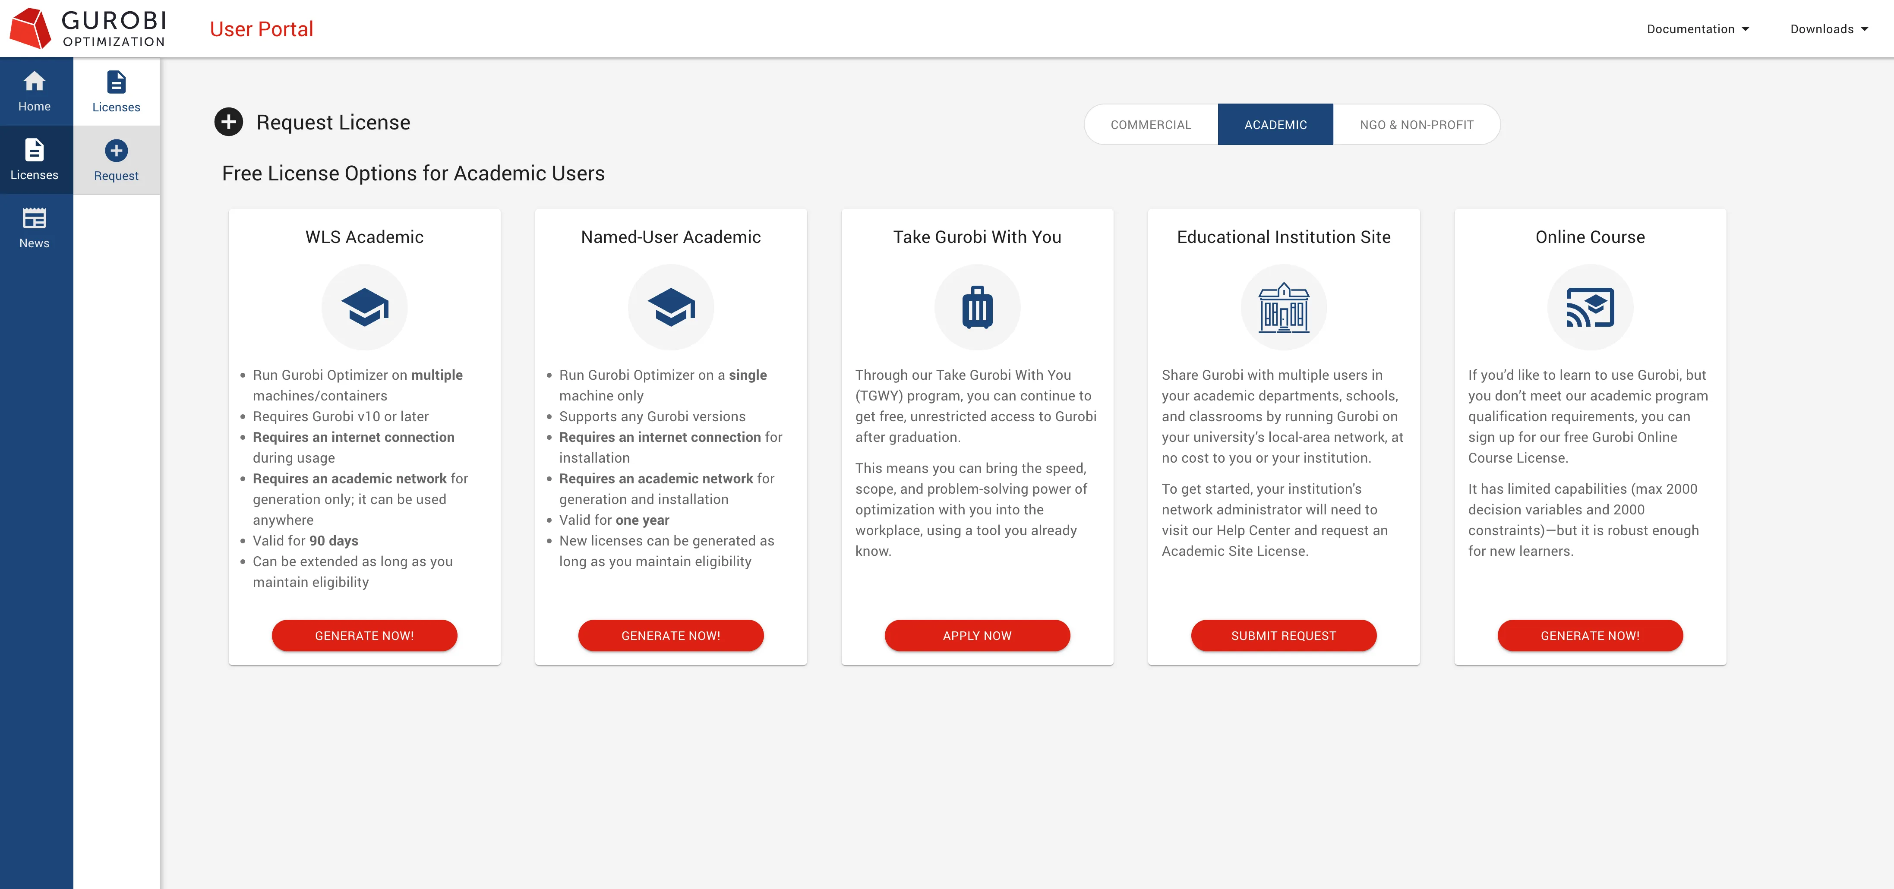
Task: Switch to the Commercial license tab
Action: pyautogui.click(x=1151, y=124)
